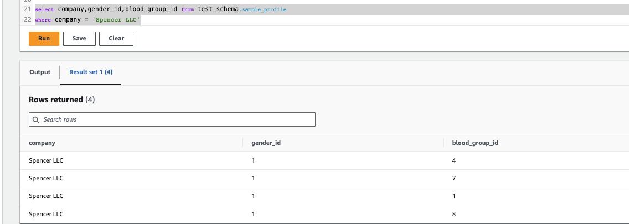Select the blood_group_id cell showing 7

pyautogui.click(x=454, y=178)
